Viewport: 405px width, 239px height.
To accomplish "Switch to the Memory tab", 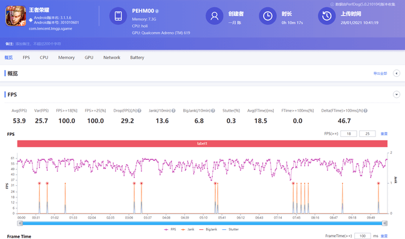I will click(66, 57).
